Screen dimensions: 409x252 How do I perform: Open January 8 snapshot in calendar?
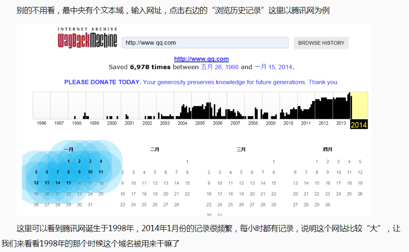(x=68, y=172)
